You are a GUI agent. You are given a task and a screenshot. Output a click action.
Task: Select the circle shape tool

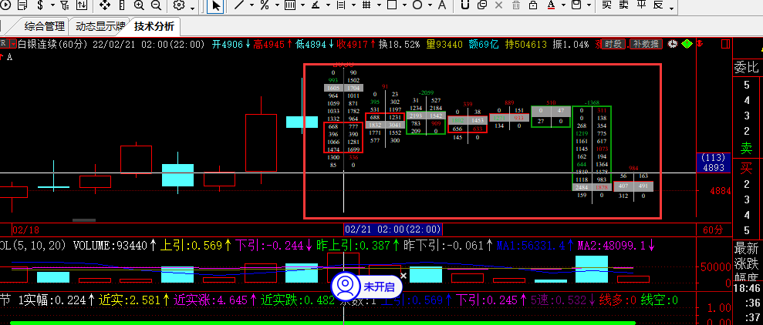[x=417, y=5]
